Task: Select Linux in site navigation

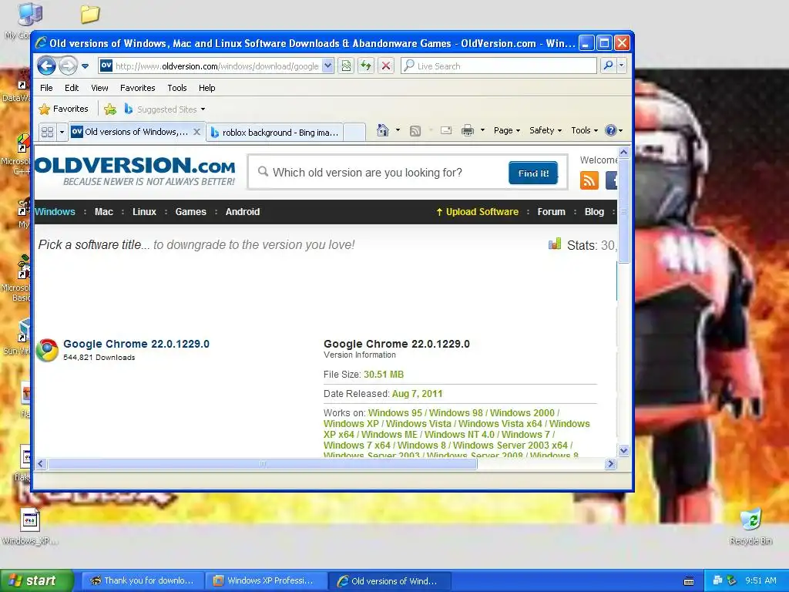Action: [144, 212]
